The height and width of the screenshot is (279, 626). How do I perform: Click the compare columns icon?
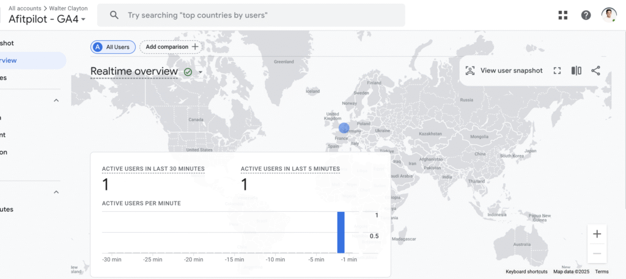(x=576, y=71)
